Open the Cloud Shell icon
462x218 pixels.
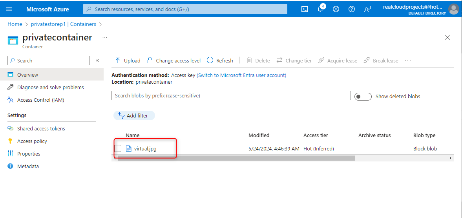(x=305, y=9)
